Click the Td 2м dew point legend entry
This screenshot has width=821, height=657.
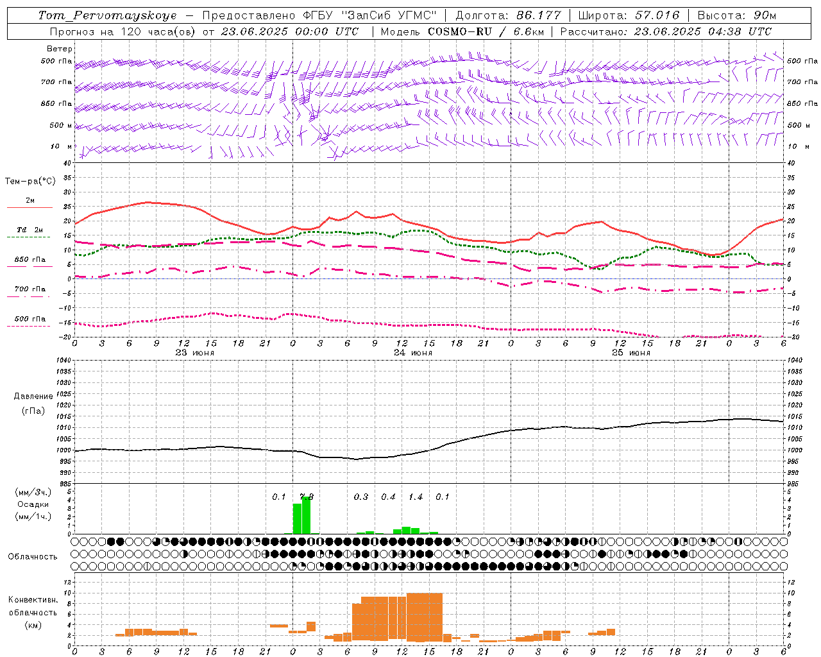[30, 230]
